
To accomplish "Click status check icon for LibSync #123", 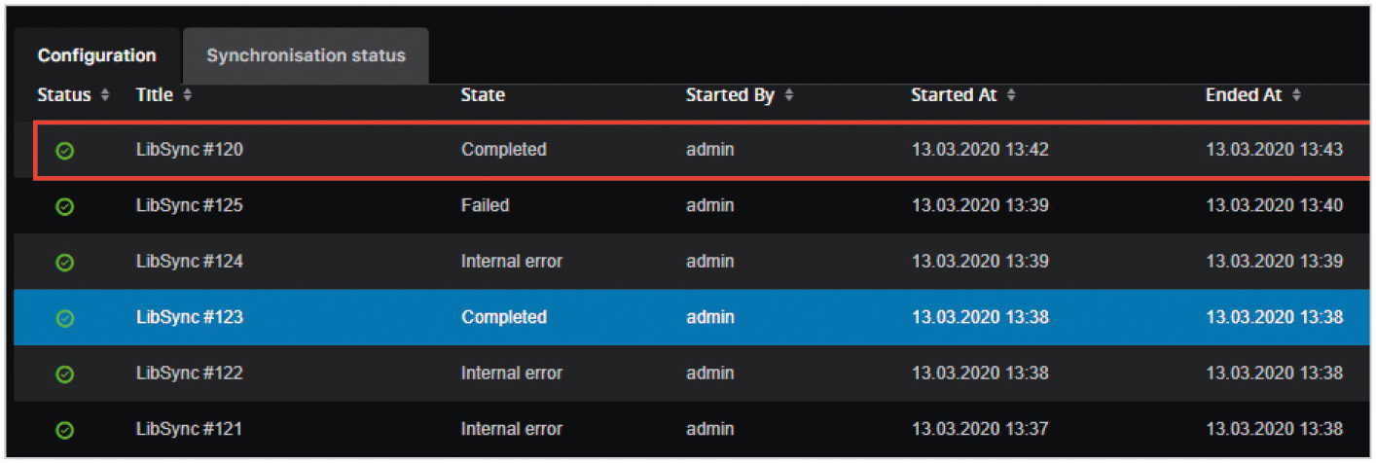I will [65, 318].
